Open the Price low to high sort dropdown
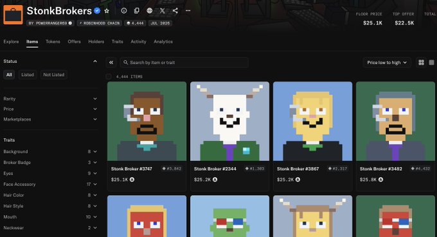437x237 pixels. [387, 62]
